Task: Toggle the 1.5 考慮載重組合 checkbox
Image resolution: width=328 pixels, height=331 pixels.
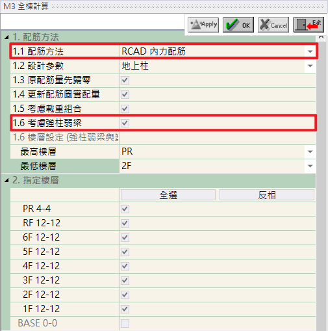Action: (x=125, y=109)
